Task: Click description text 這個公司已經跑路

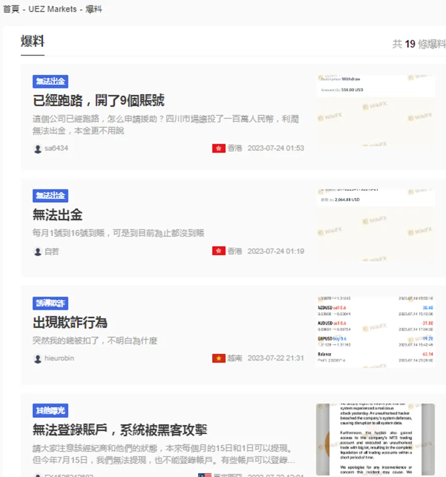Action: pyautogui.click(x=166, y=125)
